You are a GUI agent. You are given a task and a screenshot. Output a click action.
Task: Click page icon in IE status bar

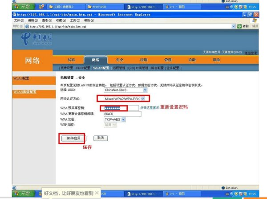[x=15, y=188]
